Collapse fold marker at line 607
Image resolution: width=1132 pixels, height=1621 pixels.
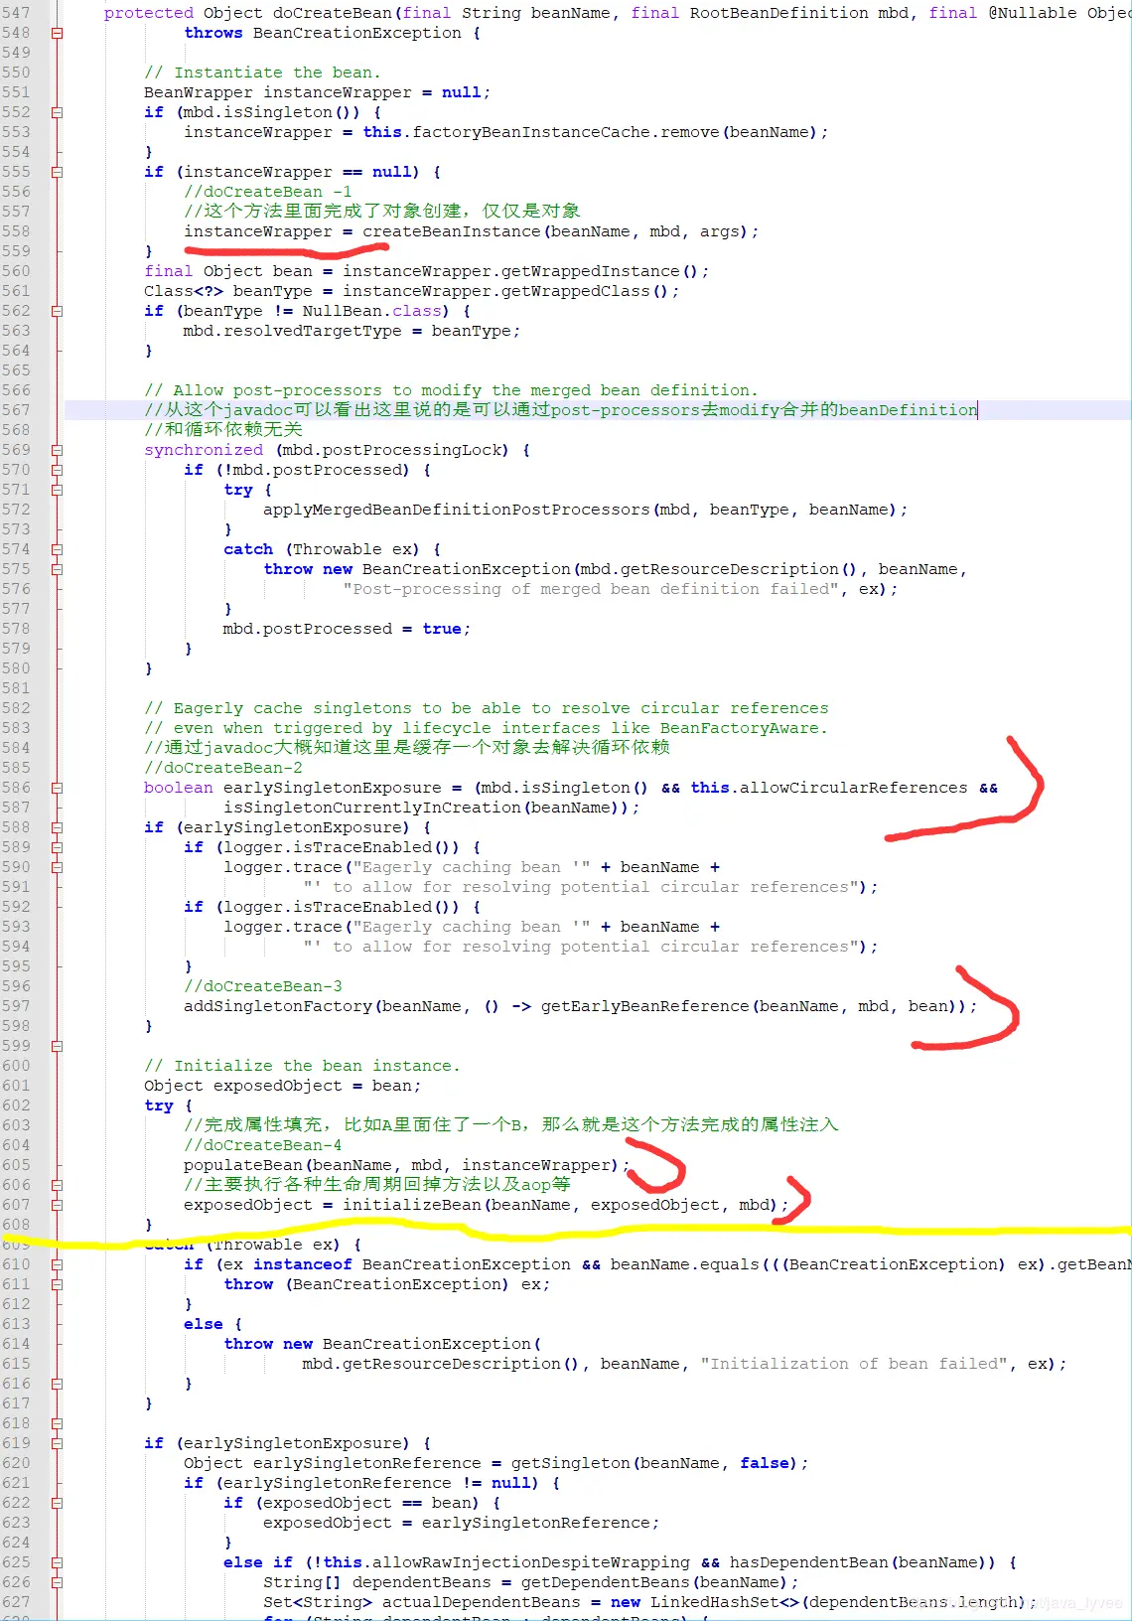57,1205
